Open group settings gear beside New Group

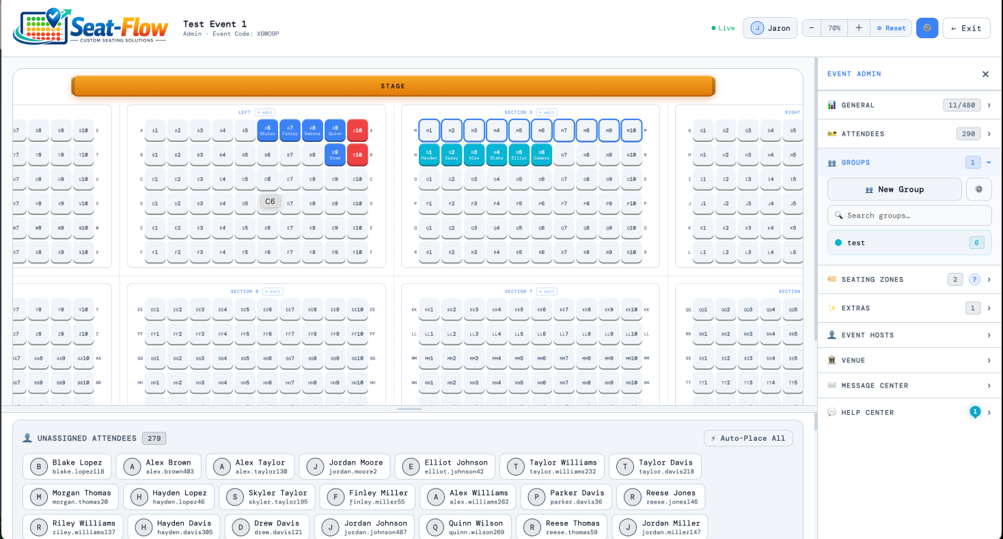978,189
